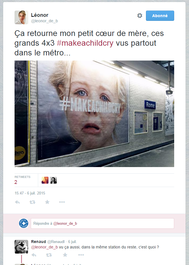Open Léonor's profile picture
This screenshot has width=189, height=265.
(21, 17)
